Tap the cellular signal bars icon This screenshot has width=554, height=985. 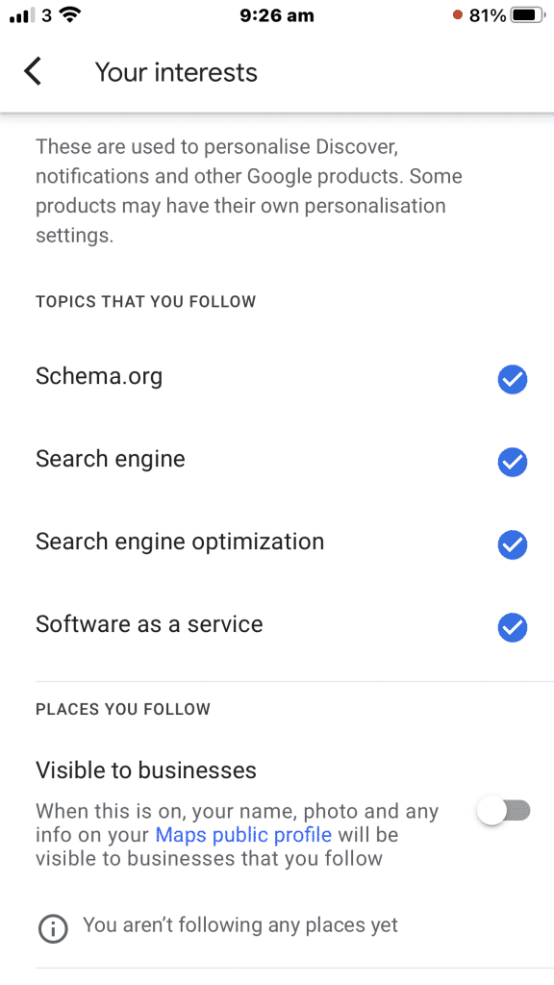tap(22, 15)
